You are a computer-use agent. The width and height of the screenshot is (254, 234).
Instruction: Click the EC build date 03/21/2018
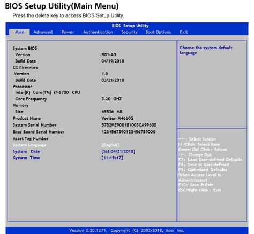(x=113, y=80)
